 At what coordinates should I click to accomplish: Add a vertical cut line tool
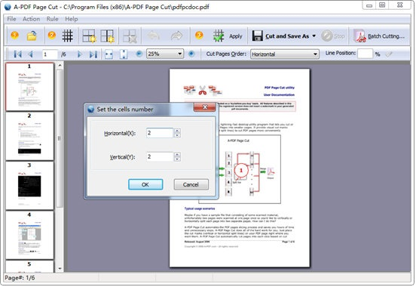(x=107, y=36)
